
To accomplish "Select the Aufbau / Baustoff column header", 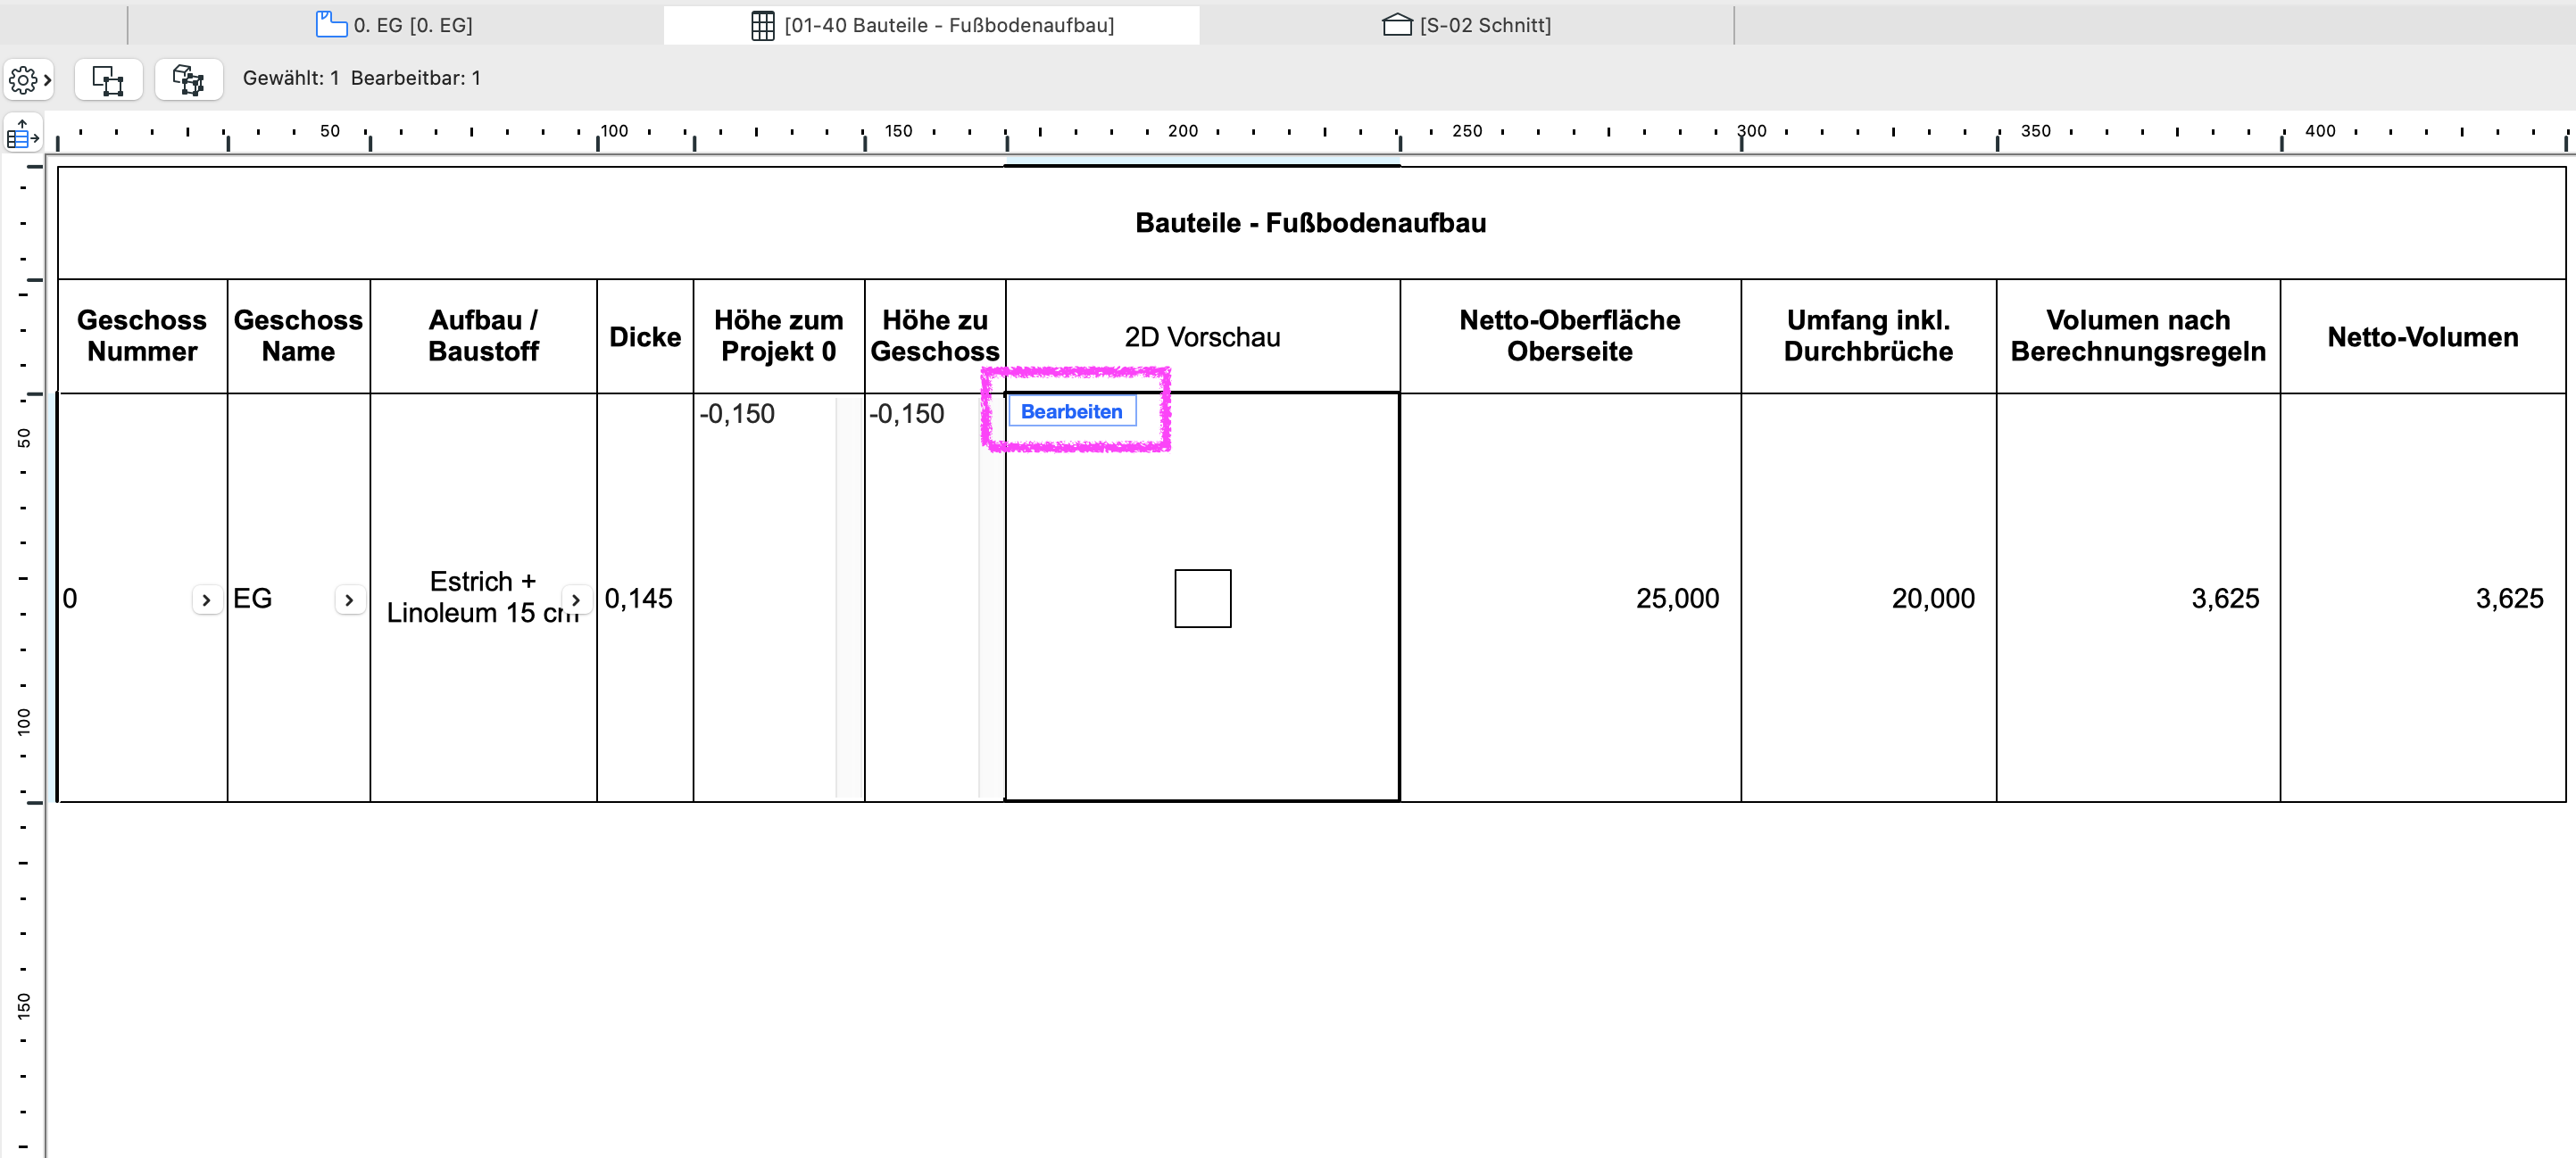I will 483,335.
